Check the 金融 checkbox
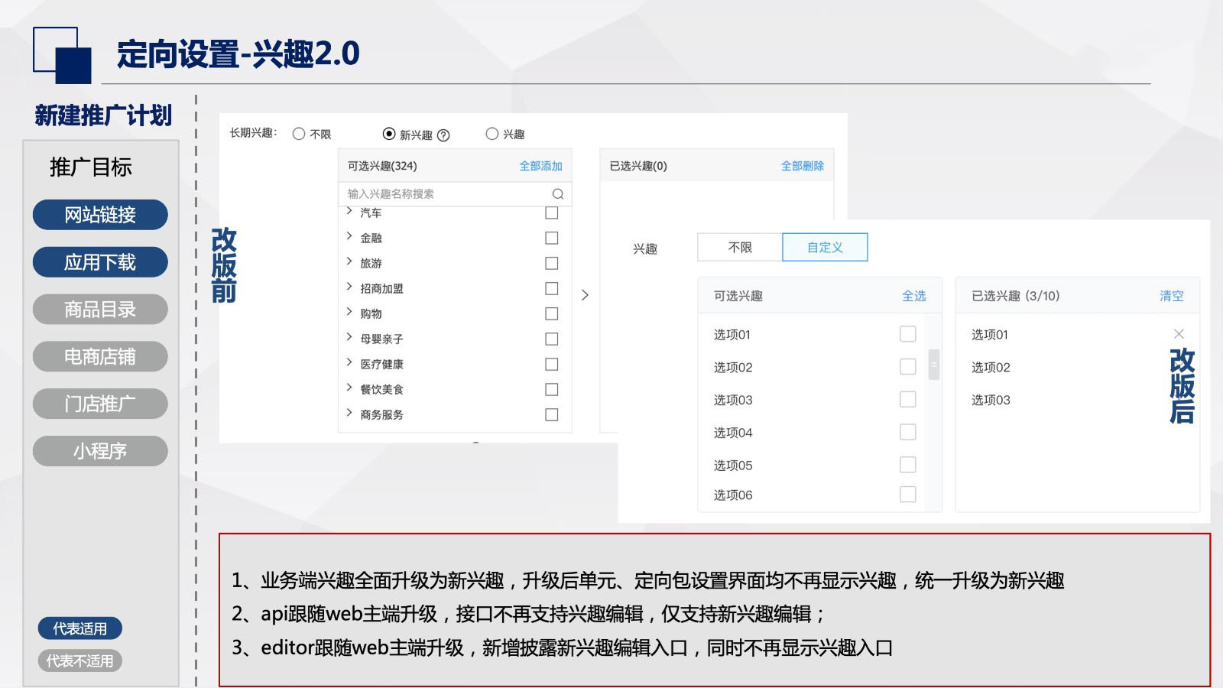Image resolution: width=1223 pixels, height=688 pixels. (x=552, y=238)
